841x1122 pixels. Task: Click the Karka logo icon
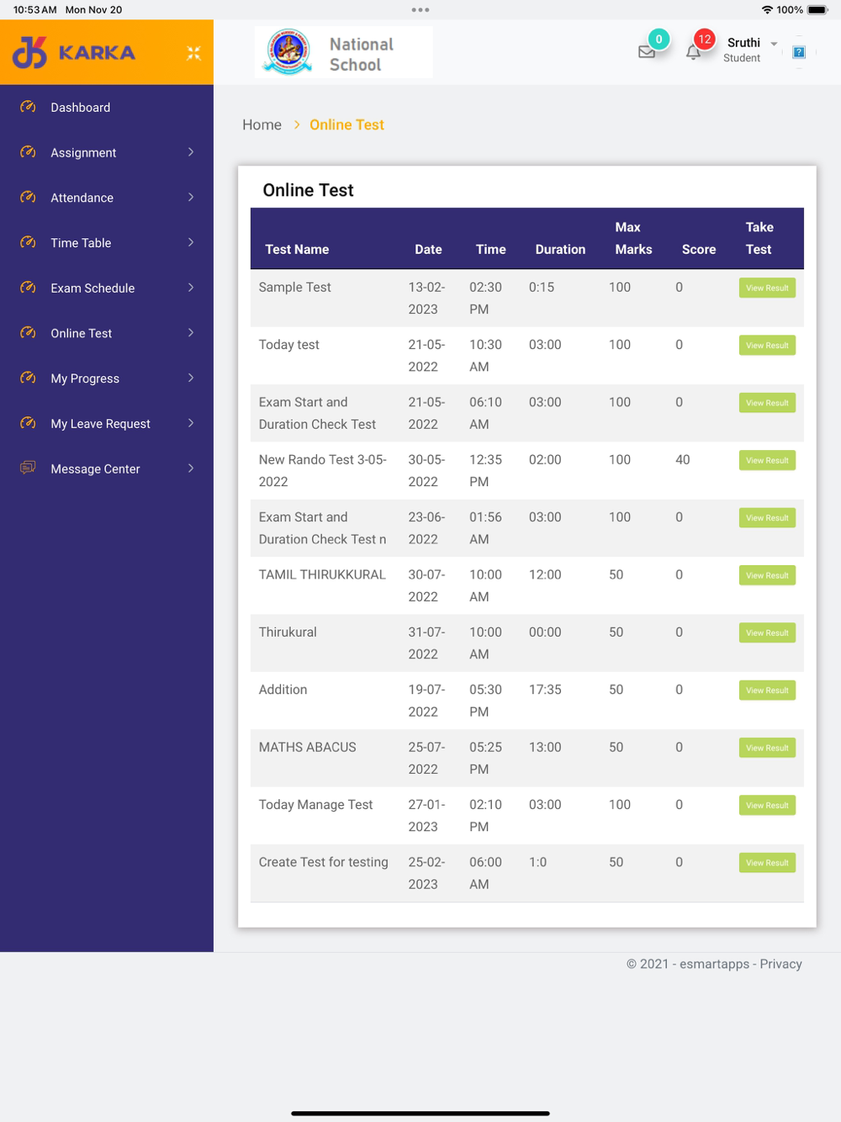(x=29, y=52)
